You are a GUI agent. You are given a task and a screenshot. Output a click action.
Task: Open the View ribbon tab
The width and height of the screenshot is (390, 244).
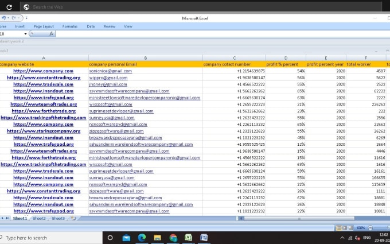[x=128, y=26]
